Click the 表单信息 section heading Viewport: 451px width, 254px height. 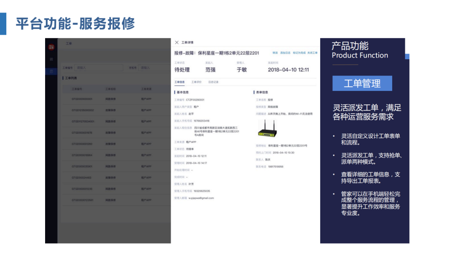point(262,92)
